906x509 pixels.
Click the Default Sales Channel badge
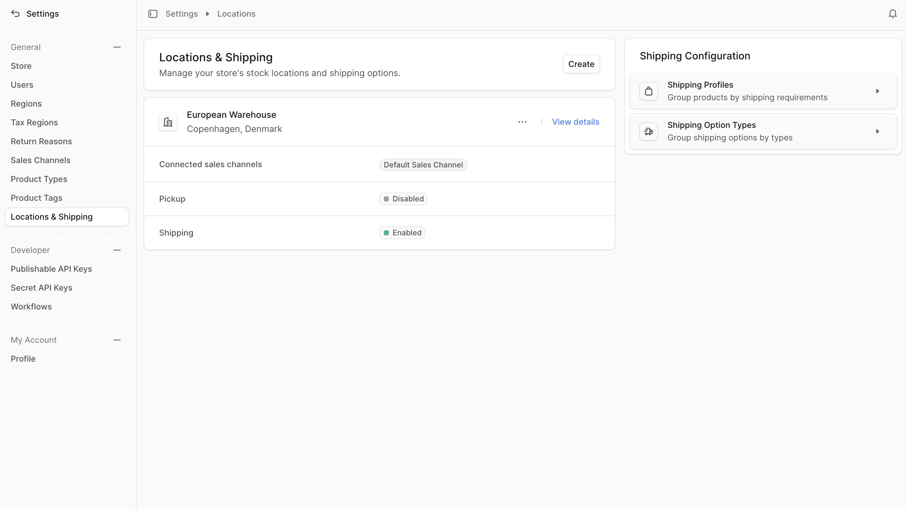(x=423, y=165)
